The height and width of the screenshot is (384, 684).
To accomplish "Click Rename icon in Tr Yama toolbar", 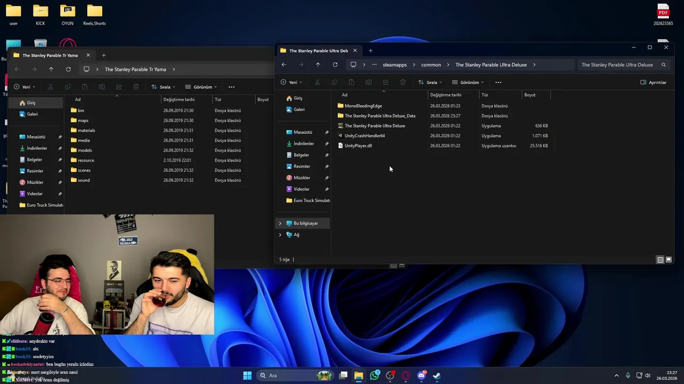I will (102, 87).
